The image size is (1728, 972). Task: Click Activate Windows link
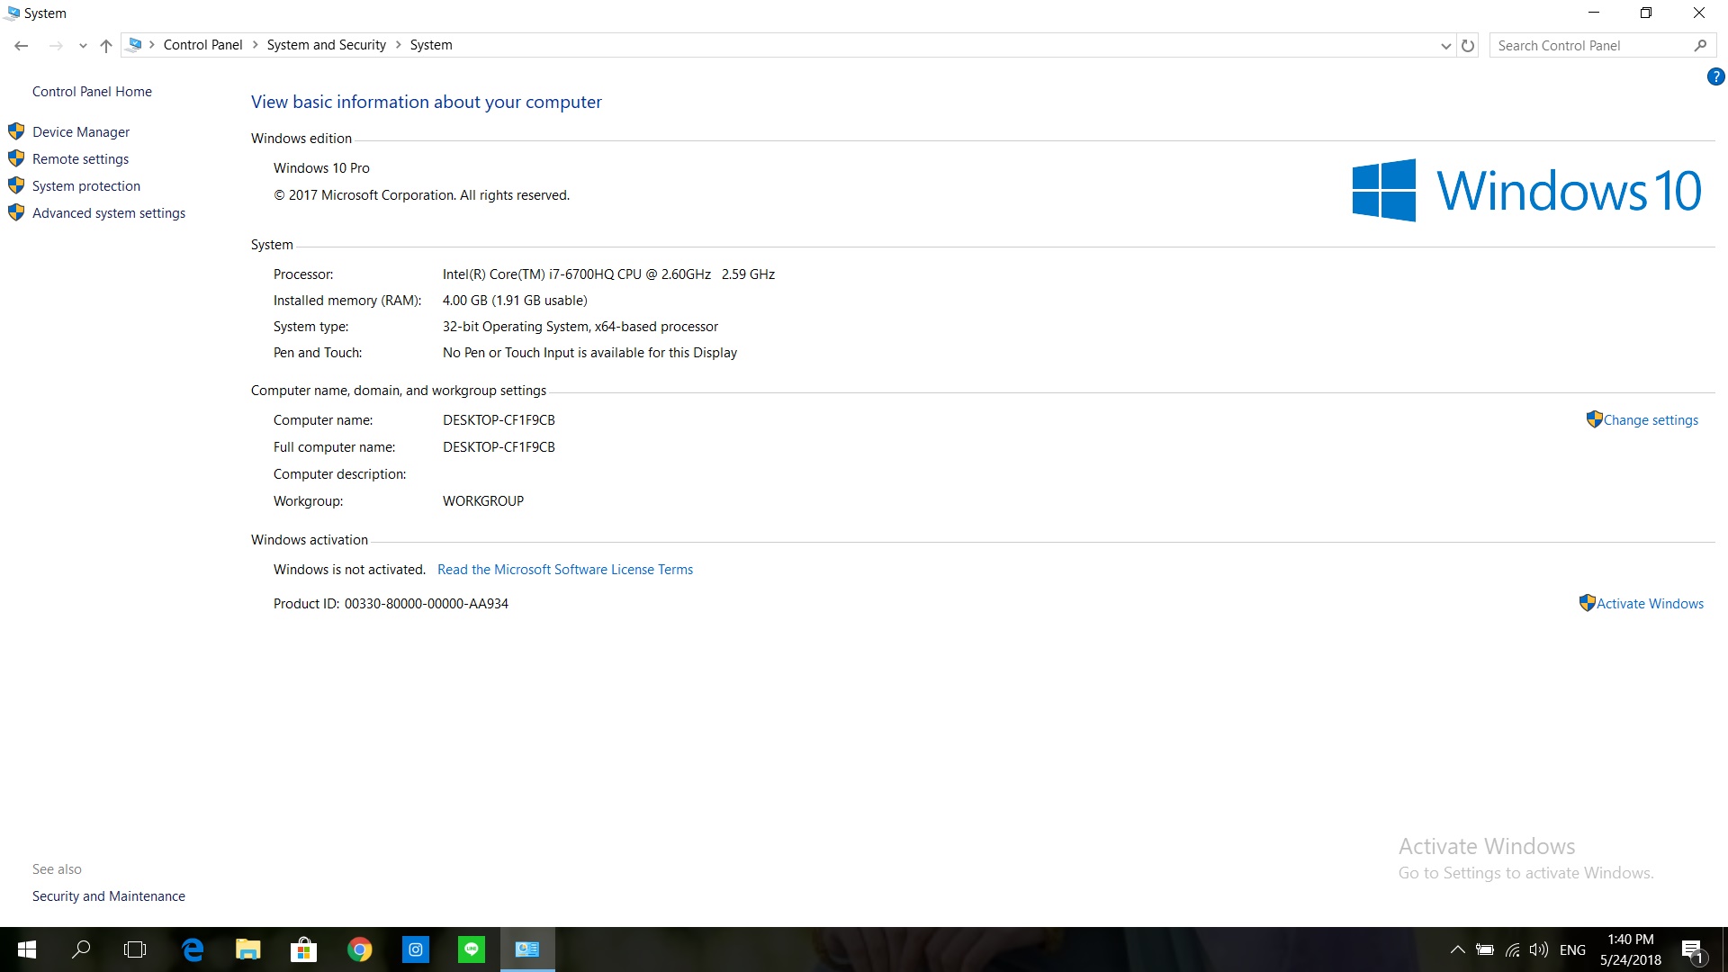coord(1650,604)
